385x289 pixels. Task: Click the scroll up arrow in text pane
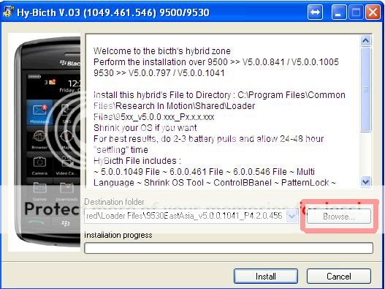pyautogui.click(x=365, y=40)
